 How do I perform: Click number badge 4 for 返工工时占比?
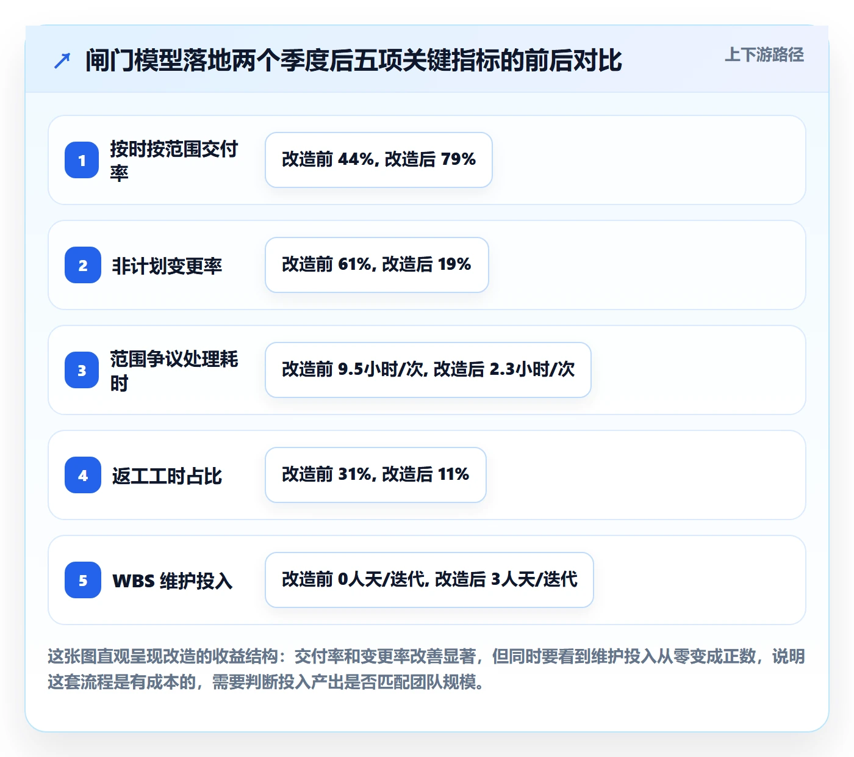click(x=83, y=475)
